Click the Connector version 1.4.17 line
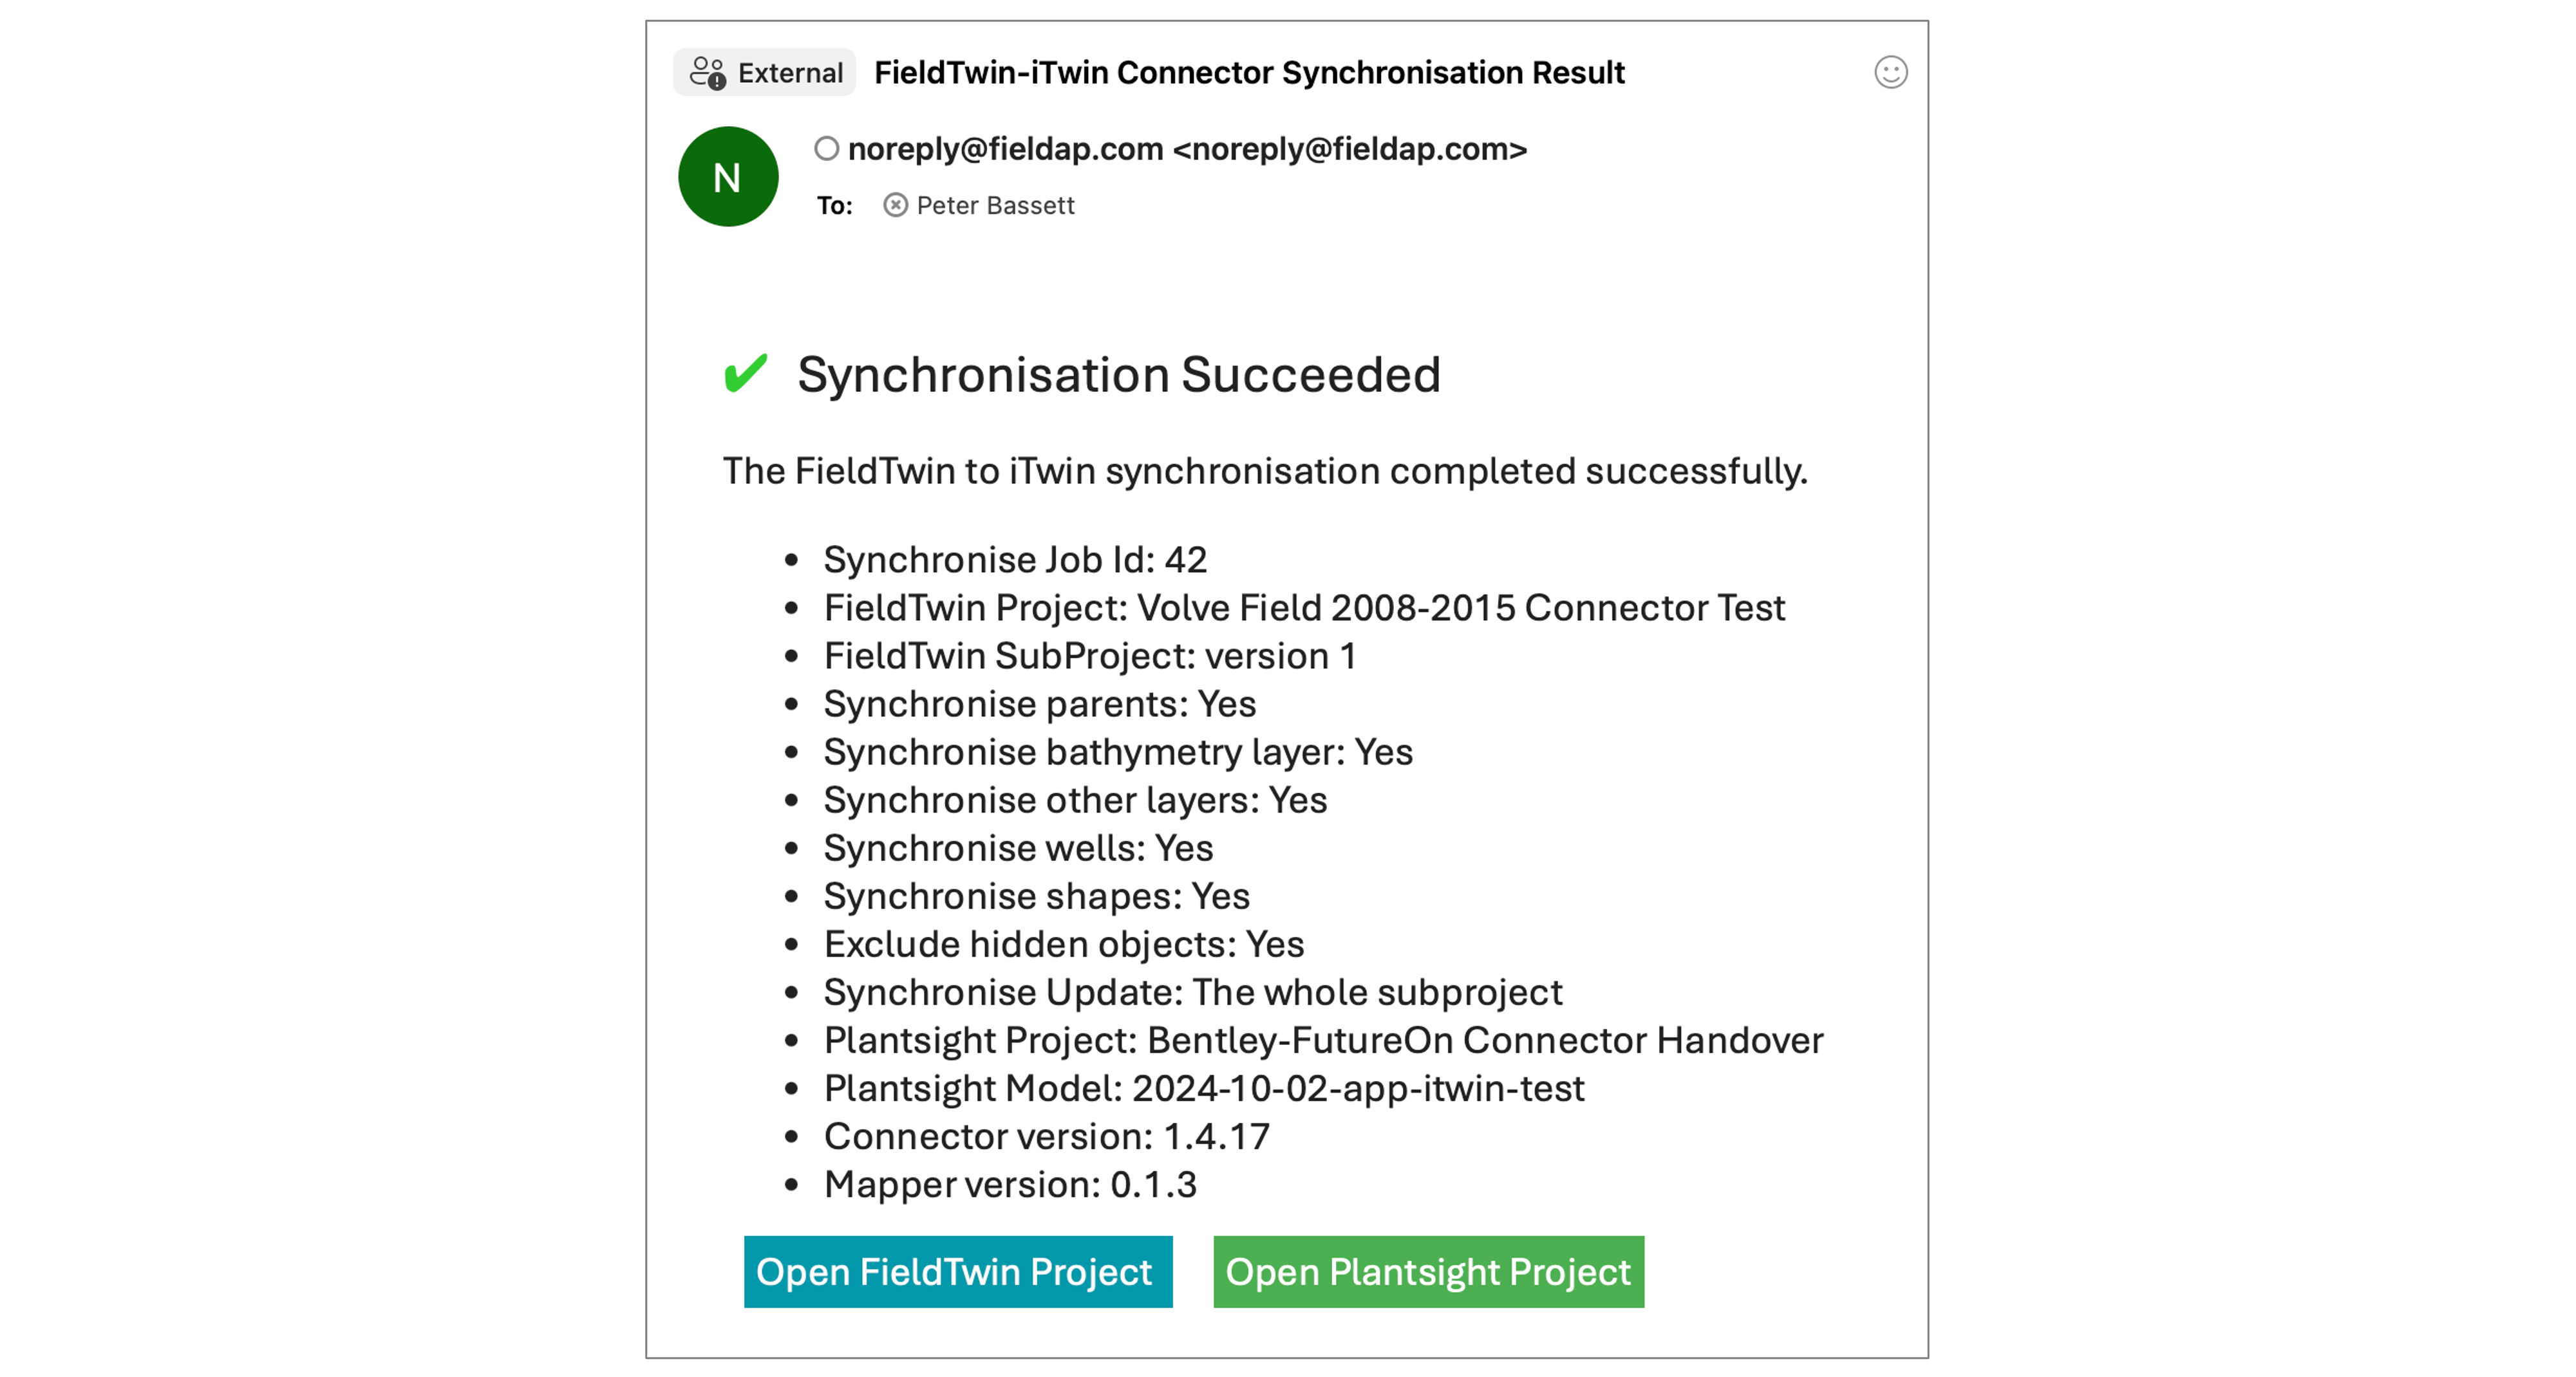2576x1377 pixels. [1046, 1136]
